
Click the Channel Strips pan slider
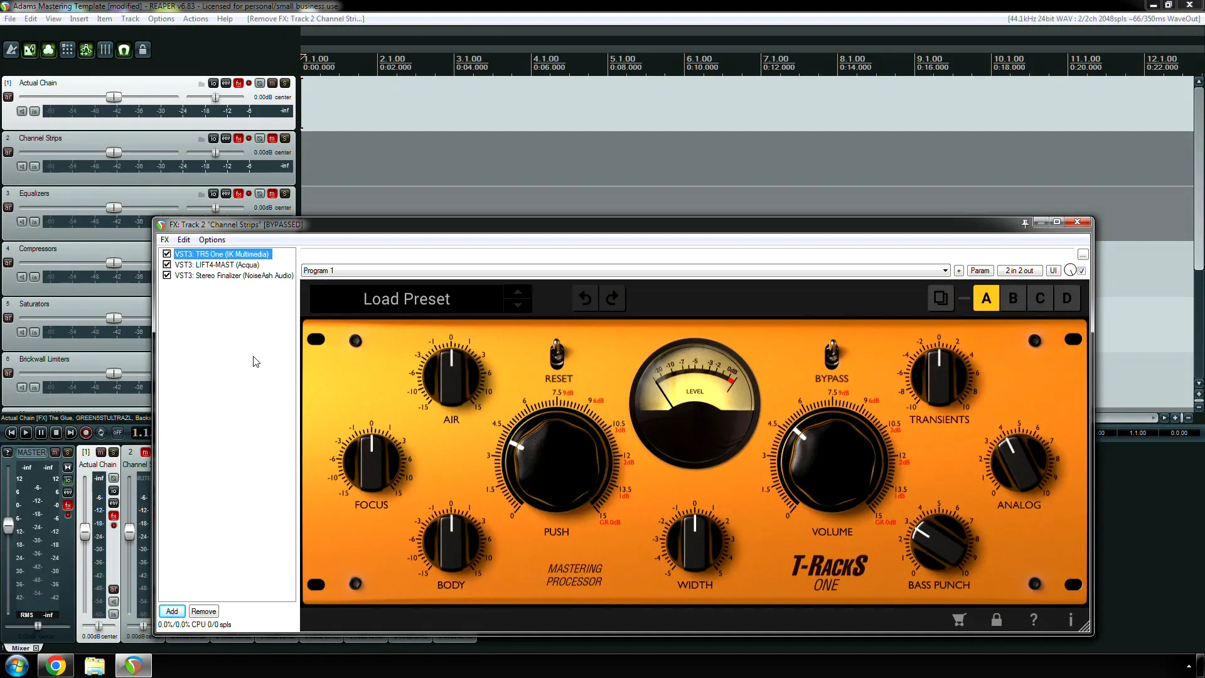coord(215,153)
